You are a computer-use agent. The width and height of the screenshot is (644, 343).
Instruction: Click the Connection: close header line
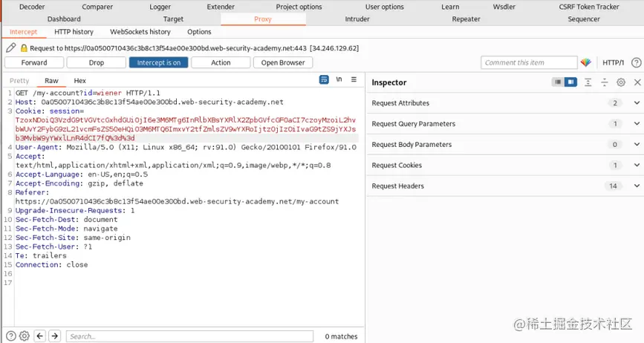click(52, 264)
